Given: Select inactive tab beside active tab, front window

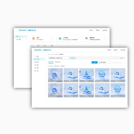Looking at the screenshot, I should [58, 62].
